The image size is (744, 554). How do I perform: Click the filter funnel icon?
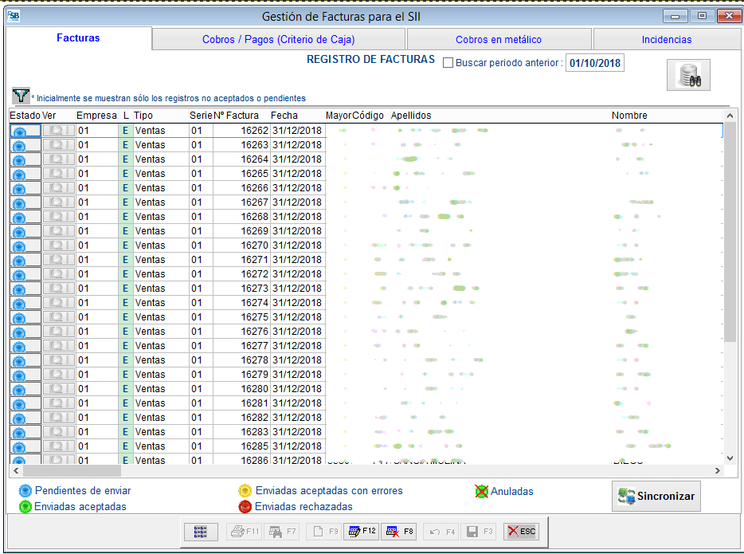click(x=21, y=96)
